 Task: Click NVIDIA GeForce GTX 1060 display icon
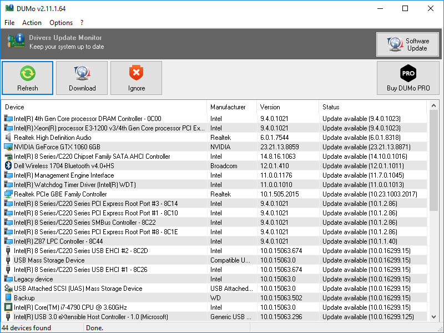click(x=8, y=147)
